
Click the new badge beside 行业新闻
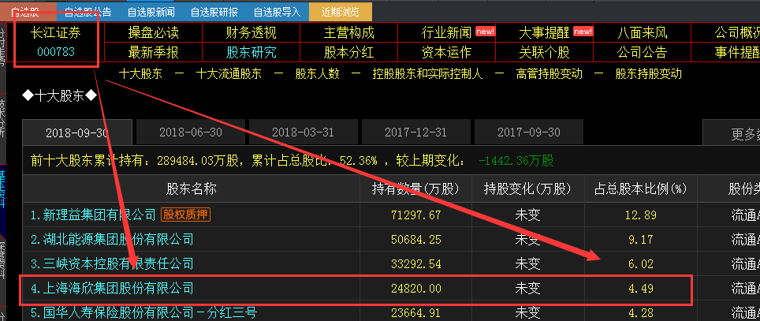pos(485,32)
